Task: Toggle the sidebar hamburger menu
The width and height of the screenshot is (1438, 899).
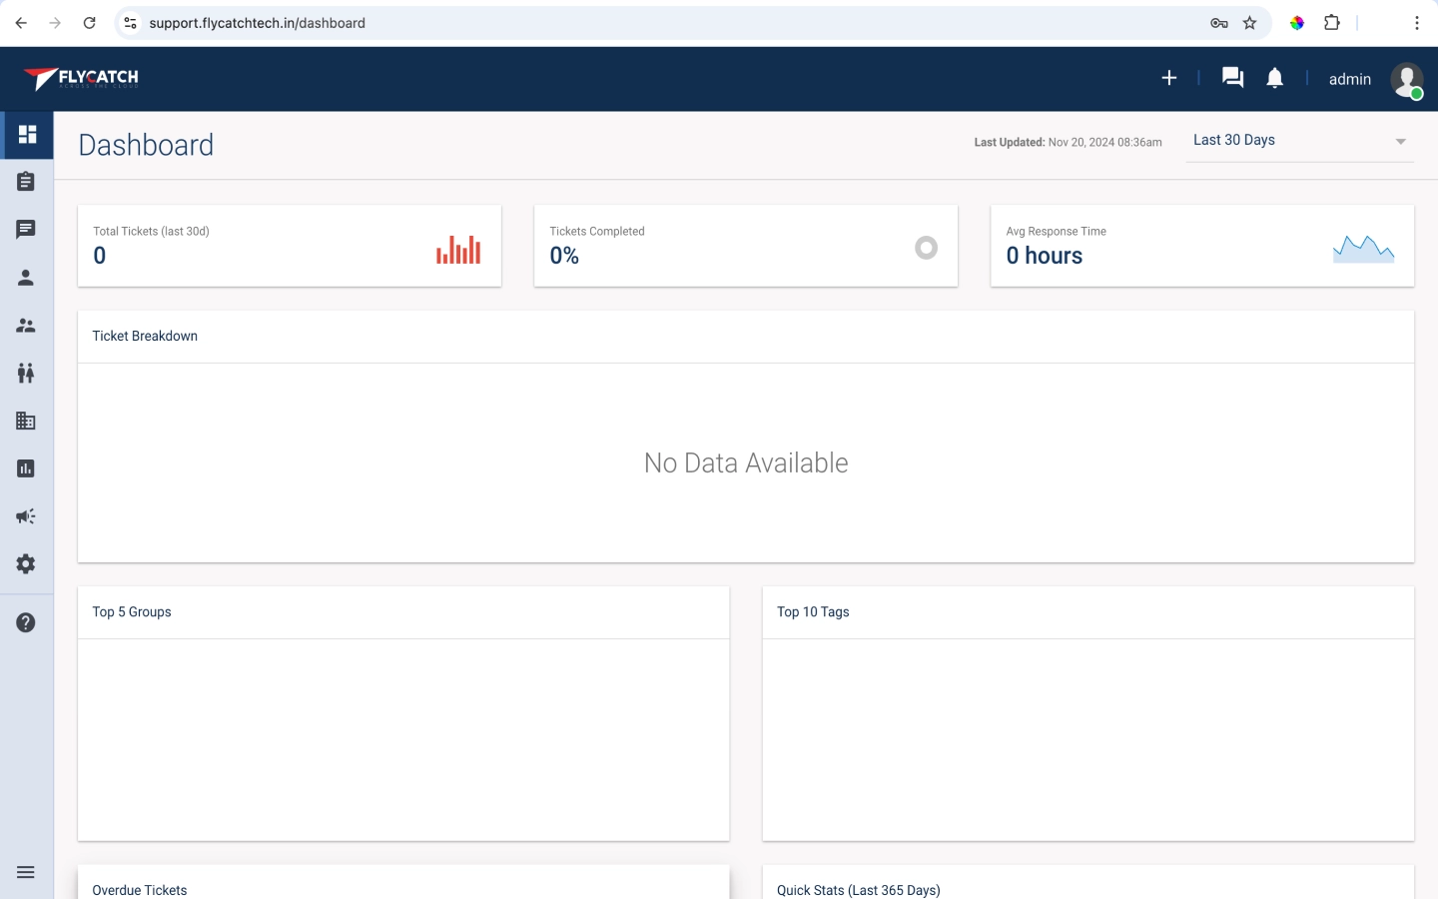Action: (x=26, y=872)
